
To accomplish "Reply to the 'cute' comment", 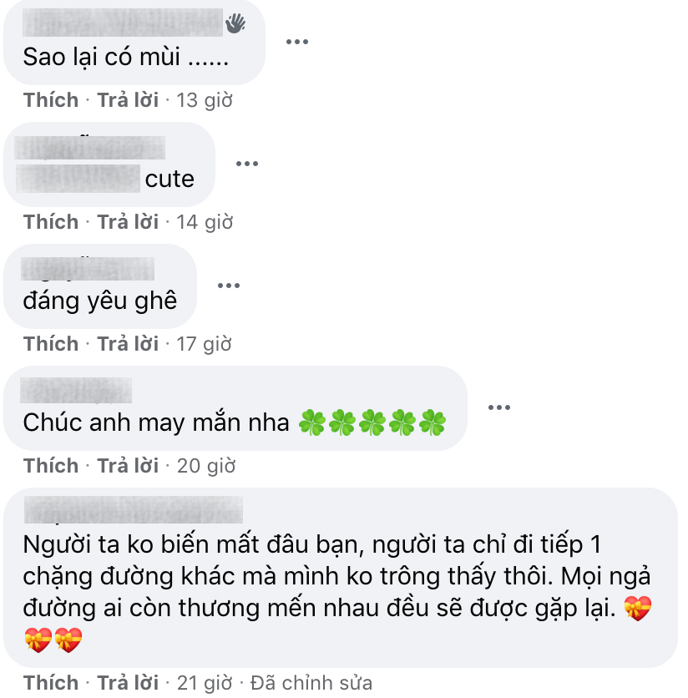I will coord(128,222).
